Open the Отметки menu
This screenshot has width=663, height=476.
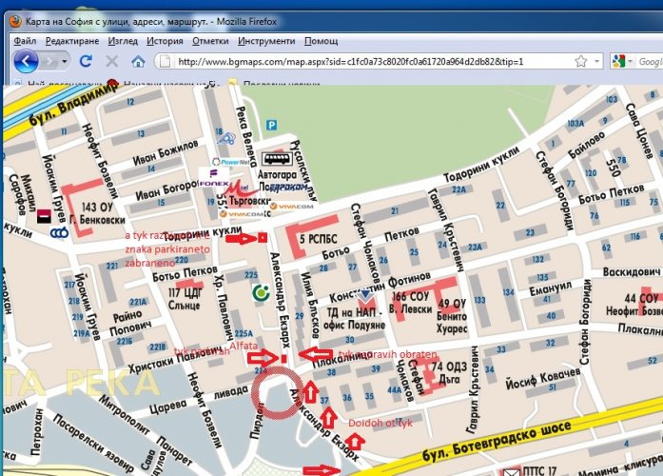209,41
